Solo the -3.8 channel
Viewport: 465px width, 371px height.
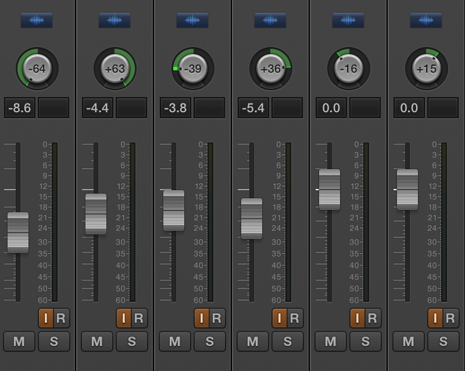pos(210,341)
